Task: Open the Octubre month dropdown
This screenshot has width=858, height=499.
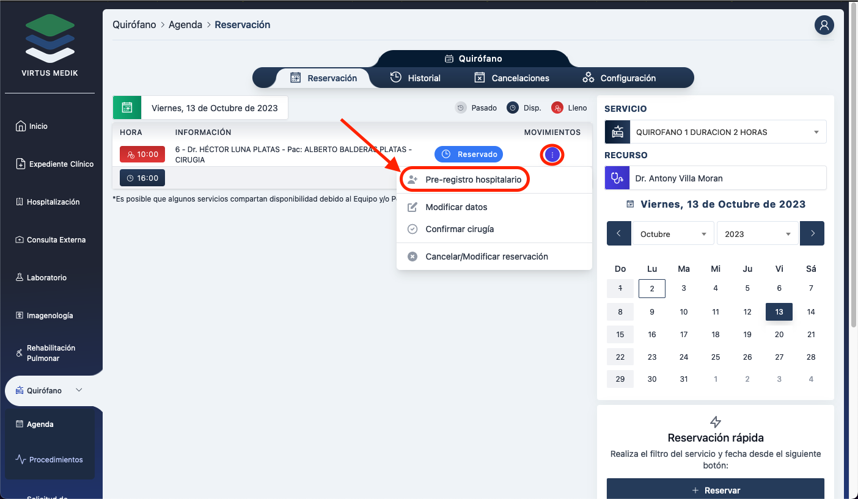Action: click(673, 234)
